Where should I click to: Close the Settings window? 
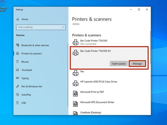[147, 10]
